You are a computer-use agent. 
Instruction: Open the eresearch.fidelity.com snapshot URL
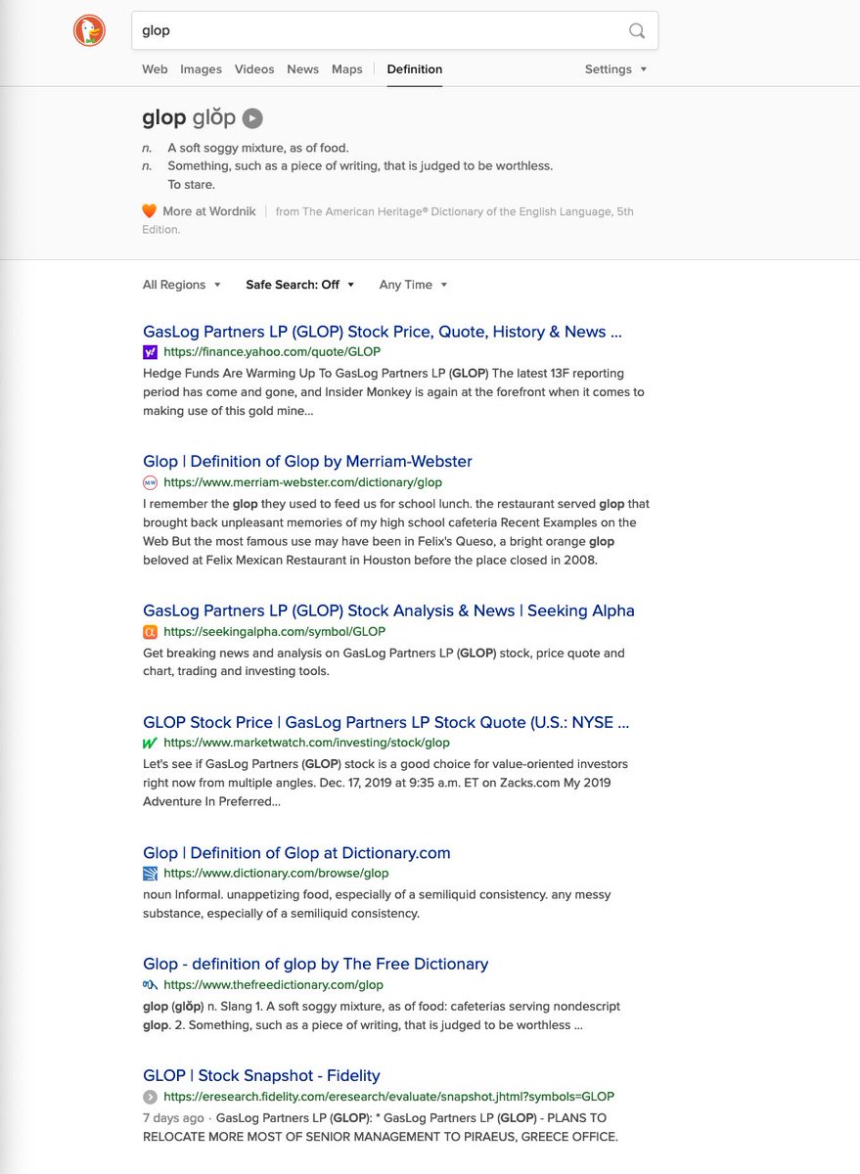[x=389, y=1097]
